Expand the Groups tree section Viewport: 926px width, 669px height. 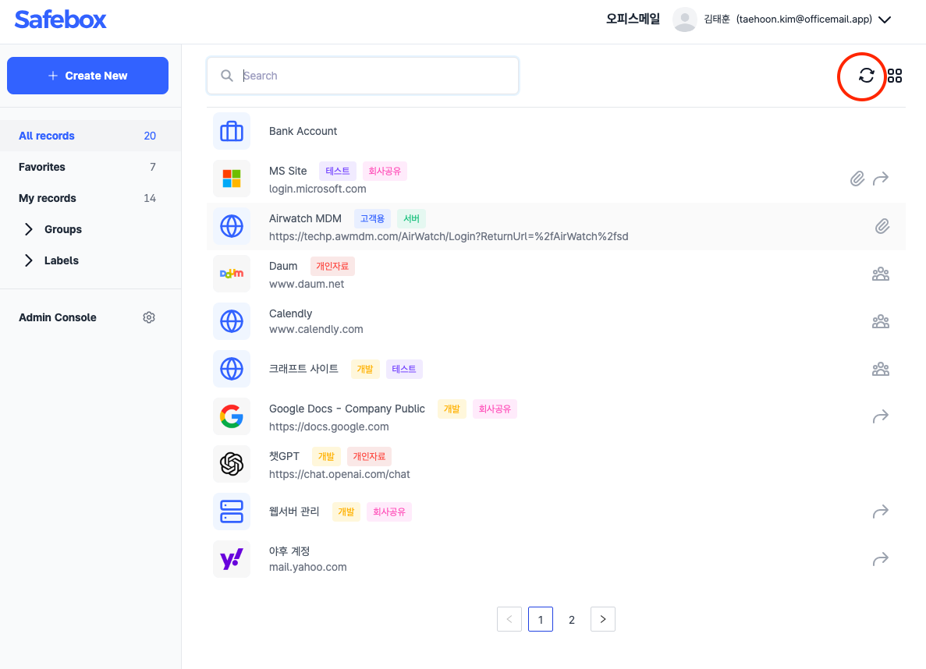29,229
